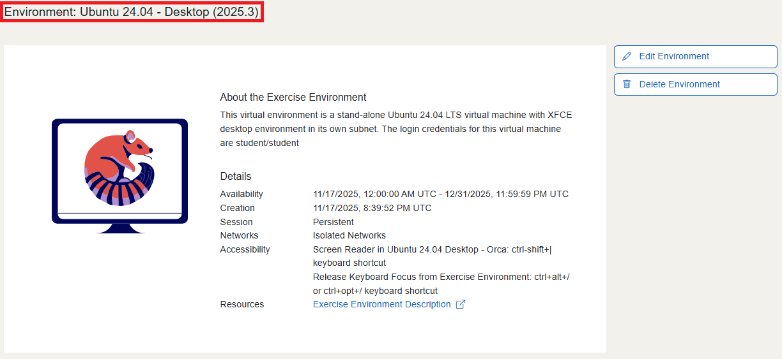Click the Networks label

[x=240, y=235]
